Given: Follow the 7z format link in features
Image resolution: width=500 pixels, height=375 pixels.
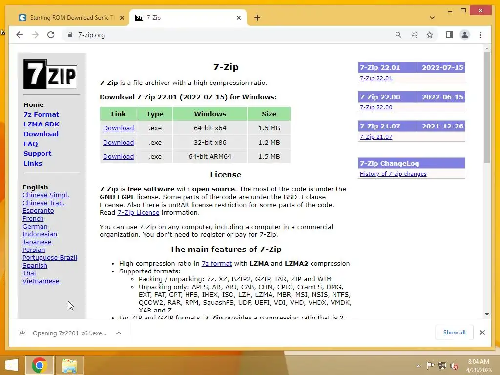Looking at the screenshot, I should [216, 263].
